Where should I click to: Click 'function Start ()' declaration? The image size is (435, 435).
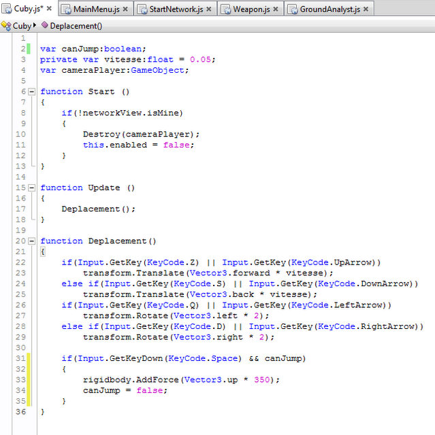84,92
